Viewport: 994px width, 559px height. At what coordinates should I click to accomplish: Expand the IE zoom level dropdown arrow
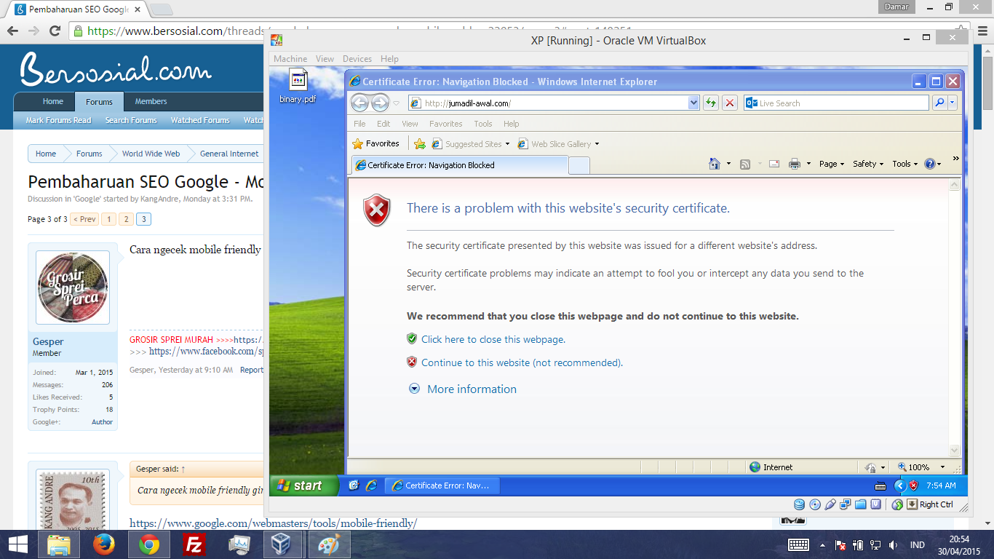[x=942, y=467]
